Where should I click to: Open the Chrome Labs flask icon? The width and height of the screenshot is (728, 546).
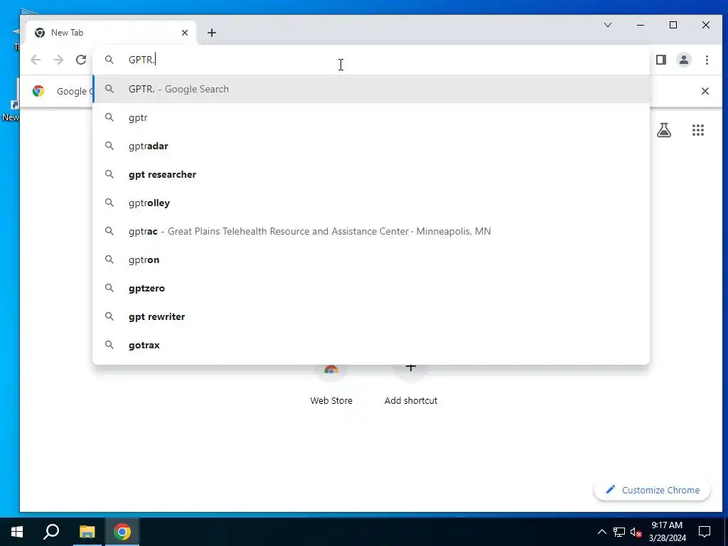pyautogui.click(x=664, y=130)
